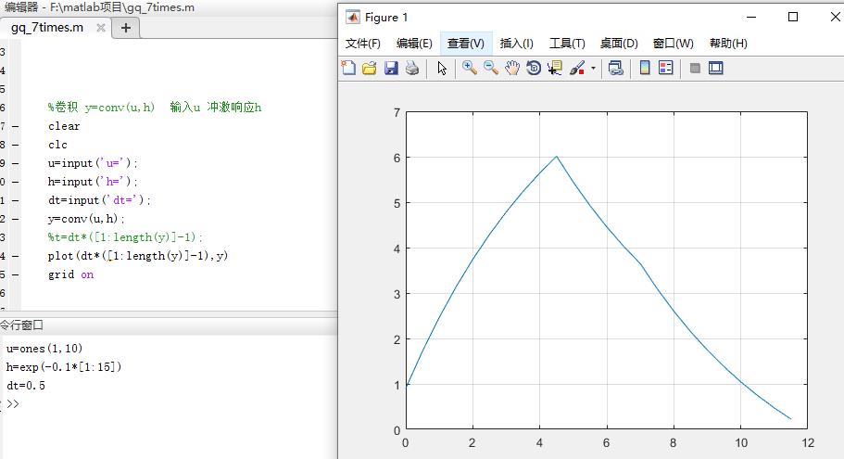Image resolution: width=844 pixels, height=459 pixels.
Task: Minimize the Figure 1 window
Action: coord(751,18)
